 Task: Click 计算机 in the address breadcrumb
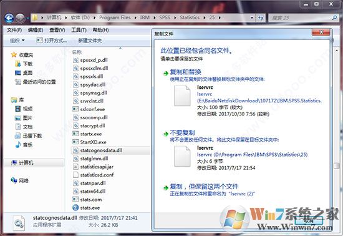(x=54, y=17)
